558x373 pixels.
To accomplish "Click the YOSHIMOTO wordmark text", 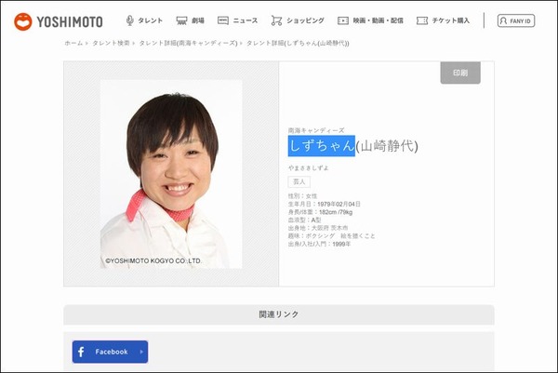I will point(70,21).
